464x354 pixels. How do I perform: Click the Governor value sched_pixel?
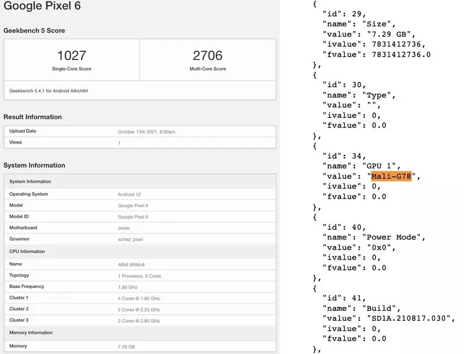click(130, 239)
